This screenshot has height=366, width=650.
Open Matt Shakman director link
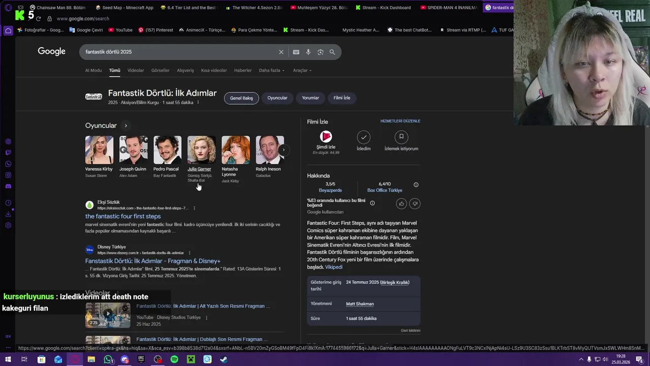[360, 304]
